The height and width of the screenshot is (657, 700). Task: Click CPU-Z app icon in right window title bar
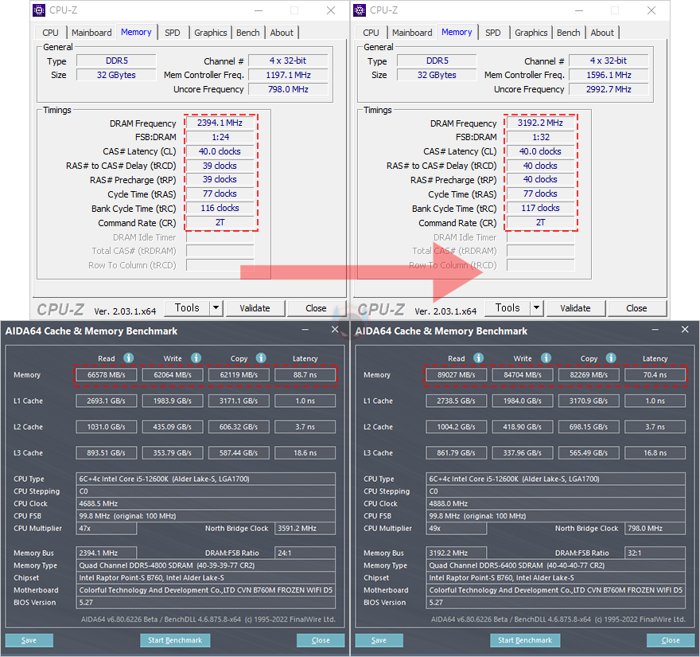[x=360, y=10]
